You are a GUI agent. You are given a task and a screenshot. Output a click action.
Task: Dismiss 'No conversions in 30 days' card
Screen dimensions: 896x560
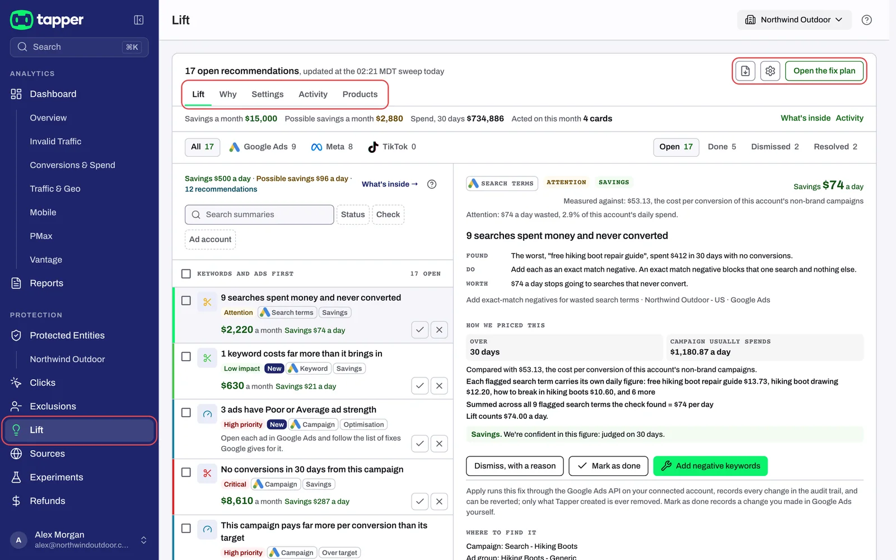click(x=439, y=501)
